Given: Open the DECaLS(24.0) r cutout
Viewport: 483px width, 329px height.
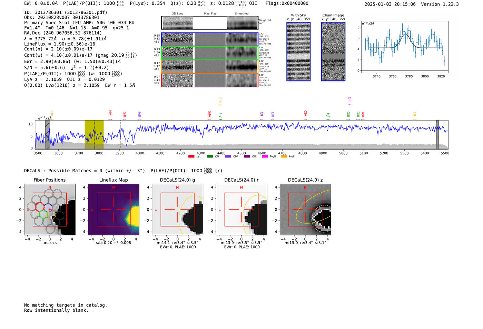Looking at the screenshot, I should (241, 210).
